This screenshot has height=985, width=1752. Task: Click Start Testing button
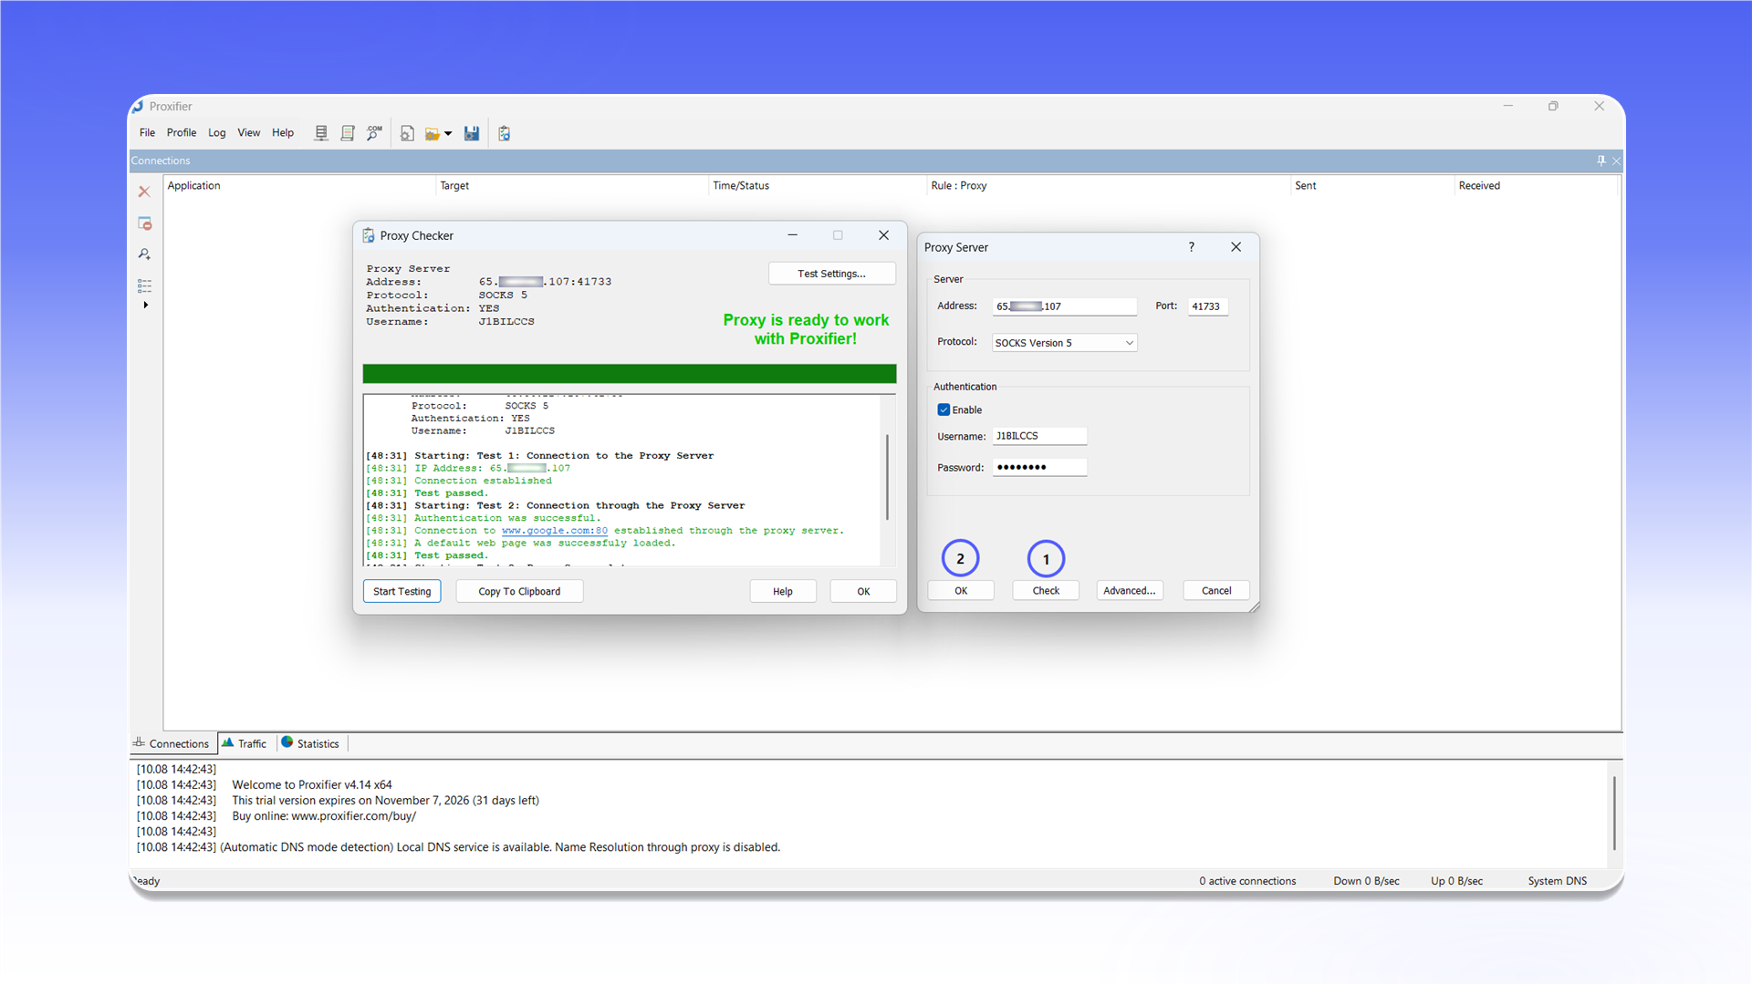[x=401, y=591]
